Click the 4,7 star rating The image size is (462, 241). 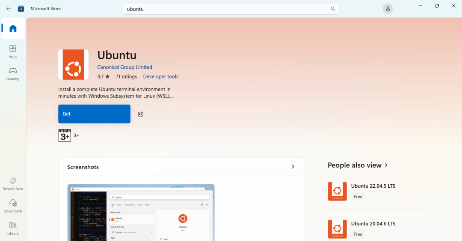tap(104, 76)
